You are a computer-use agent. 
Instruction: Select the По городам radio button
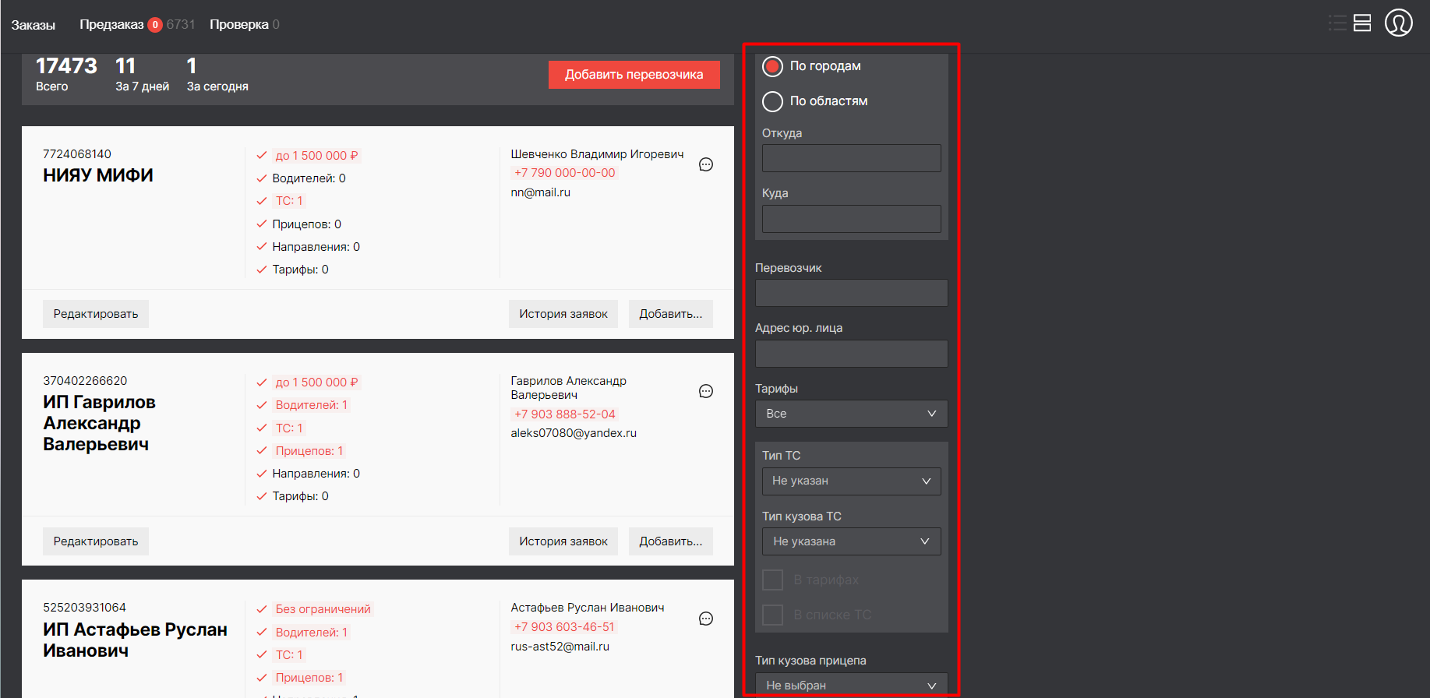772,66
